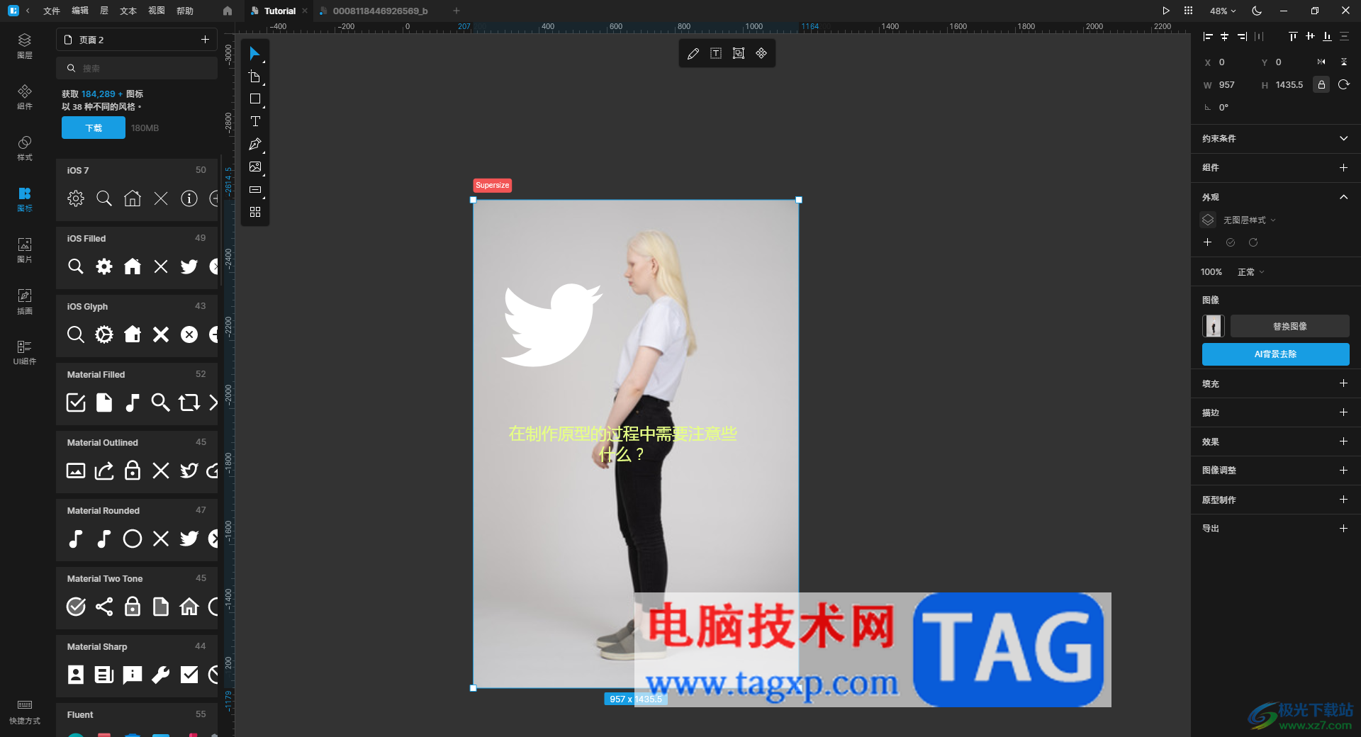Open the Components (组件) sidebar panel
The height and width of the screenshot is (737, 1361).
(x=25, y=97)
